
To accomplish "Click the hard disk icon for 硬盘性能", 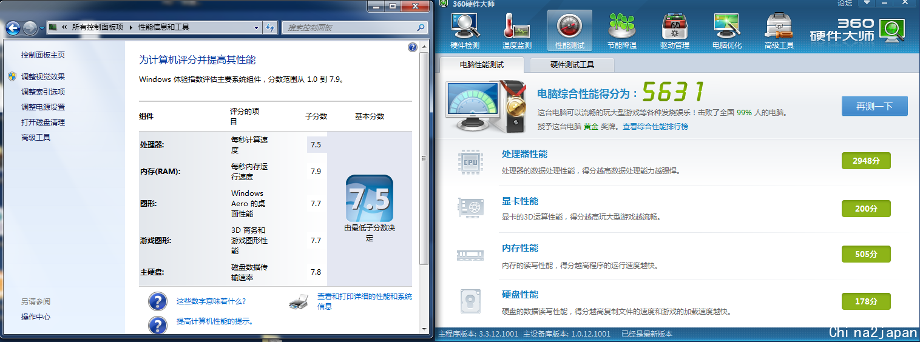I will tap(470, 301).
